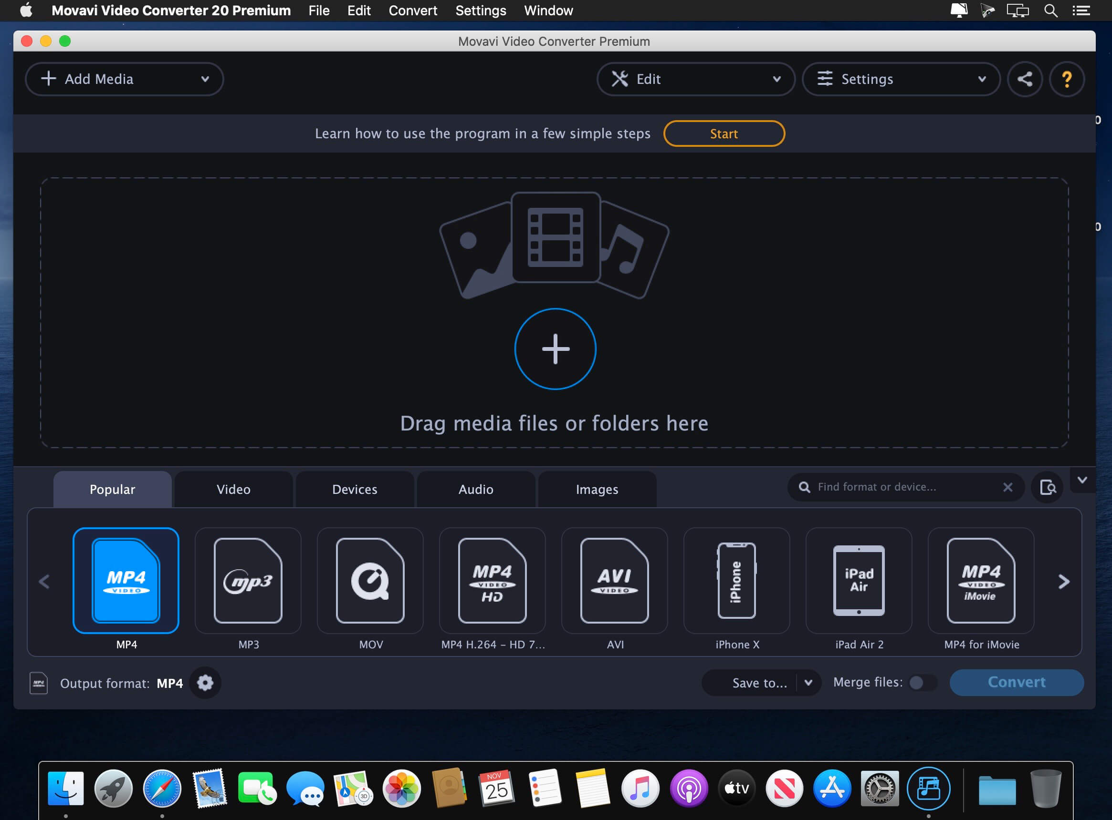
Task: Choose the MP4 for iMovie preset
Action: (x=981, y=581)
